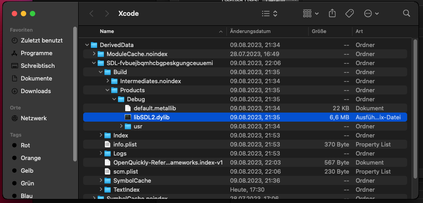Open the More actions ellipsis menu

click(371, 14)
